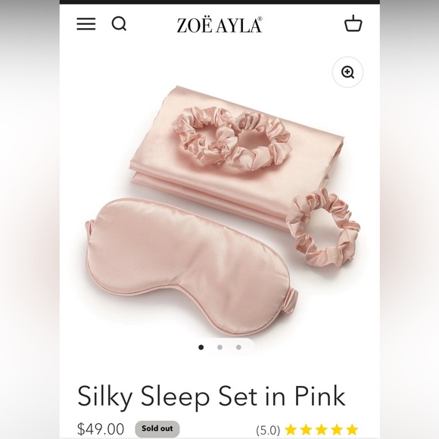The height and width of the screenshot is (439, 439).
Task: Click the $49.00 price text
Action: [101, 429]
